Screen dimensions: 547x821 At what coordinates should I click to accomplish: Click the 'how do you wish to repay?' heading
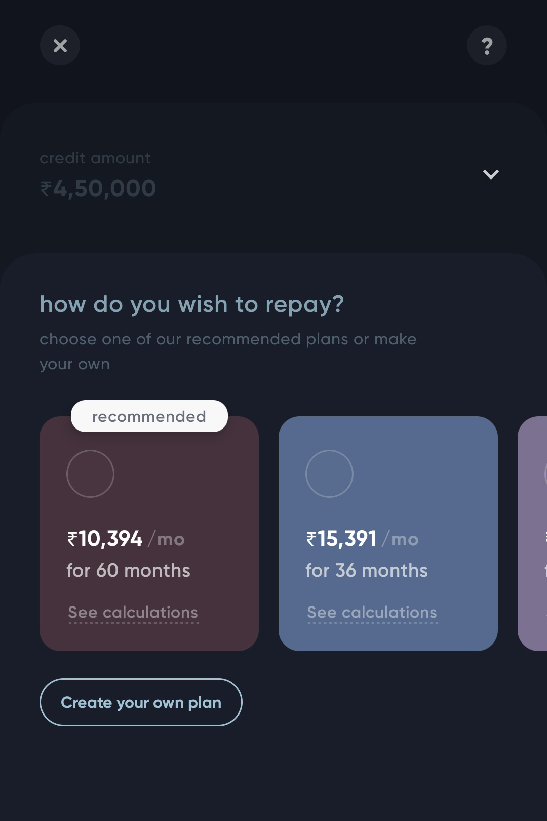coord(191,304)
